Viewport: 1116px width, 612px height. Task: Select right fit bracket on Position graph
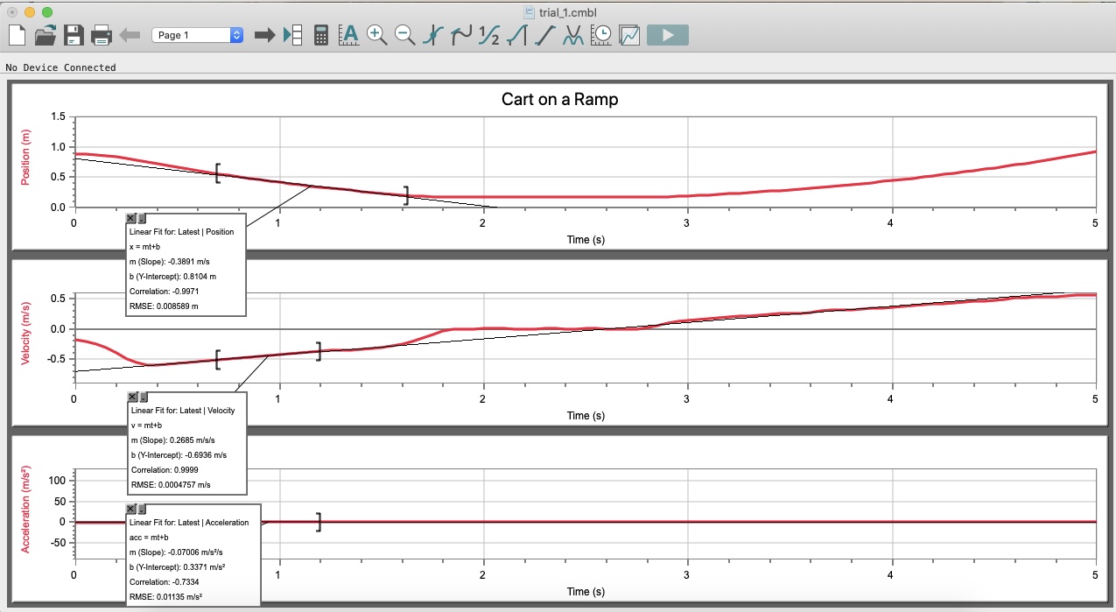click(x=406, y=195)
